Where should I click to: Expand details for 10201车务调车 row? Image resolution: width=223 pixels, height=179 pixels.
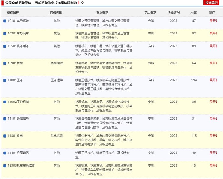(213, 33)
